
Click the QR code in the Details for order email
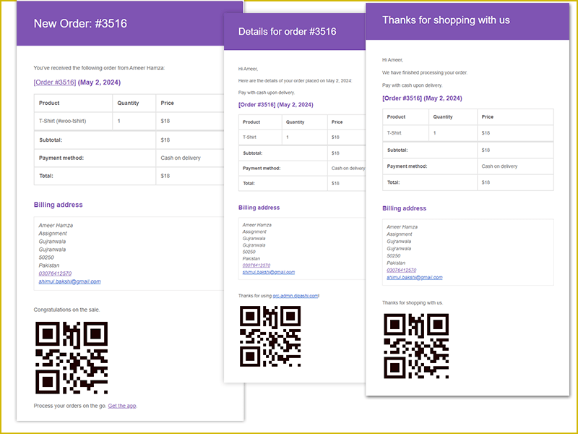(x=270, y=336)
